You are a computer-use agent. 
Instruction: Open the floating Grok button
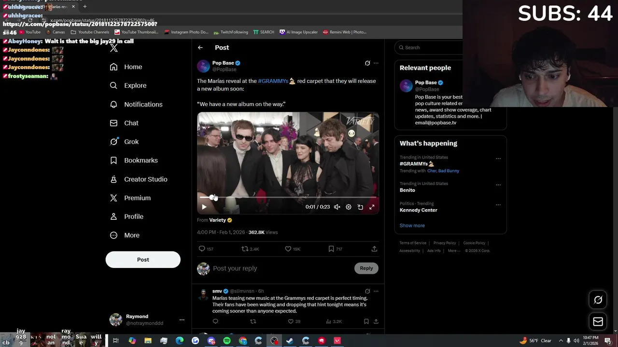tap(598, 300)
